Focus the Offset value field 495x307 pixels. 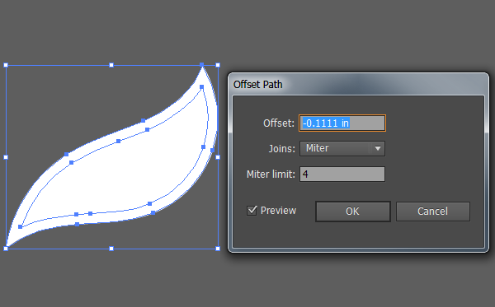pyautogui.click(x=342, y=123)
